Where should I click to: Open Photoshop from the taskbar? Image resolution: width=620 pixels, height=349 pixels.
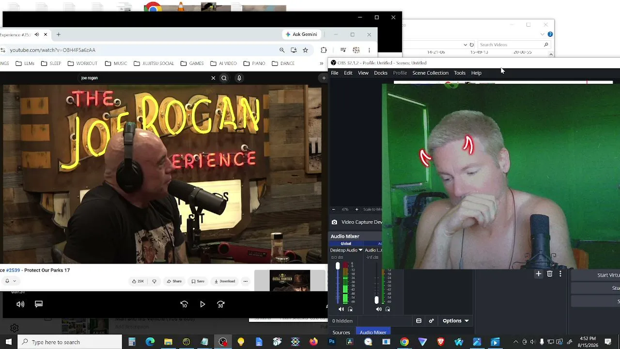pyautogui.click(x=332, y=342)
